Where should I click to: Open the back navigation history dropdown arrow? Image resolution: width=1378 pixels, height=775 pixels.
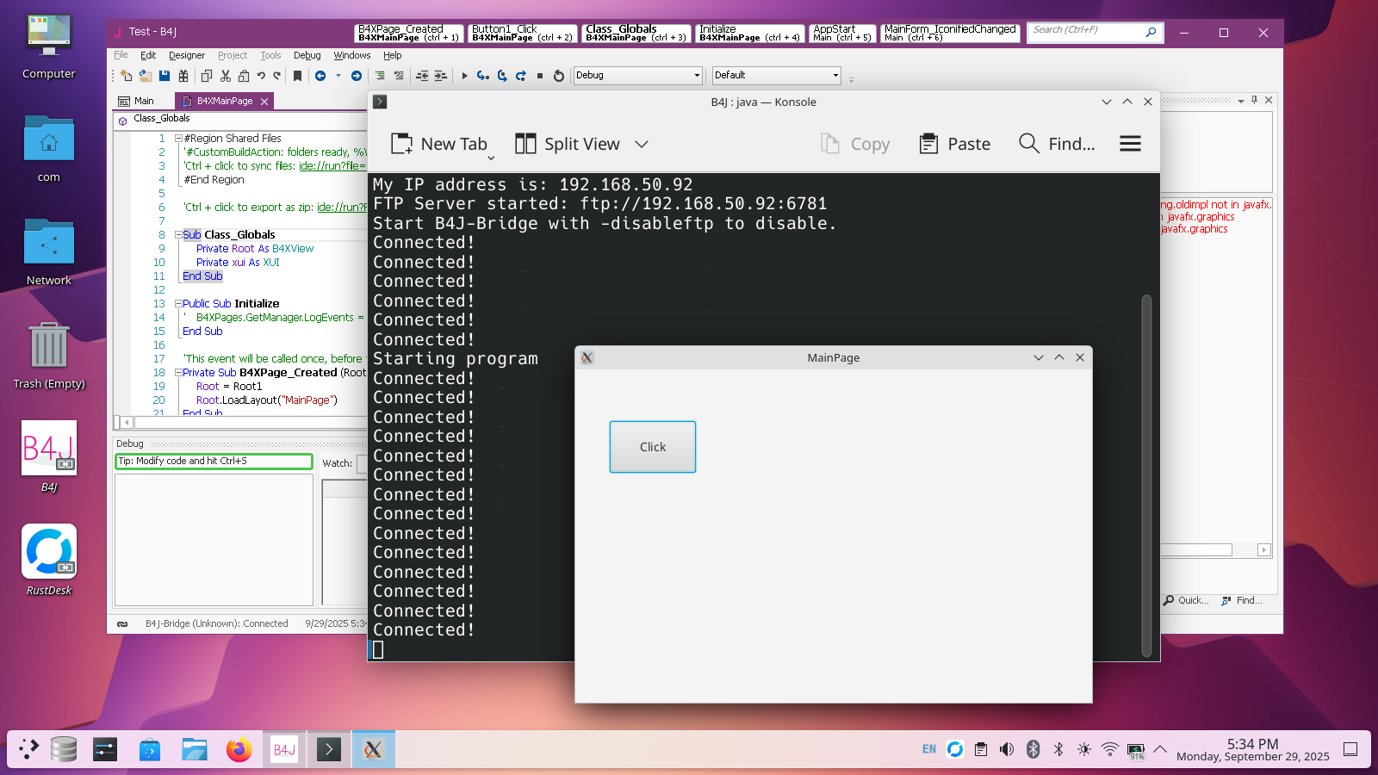pos(338,76)
